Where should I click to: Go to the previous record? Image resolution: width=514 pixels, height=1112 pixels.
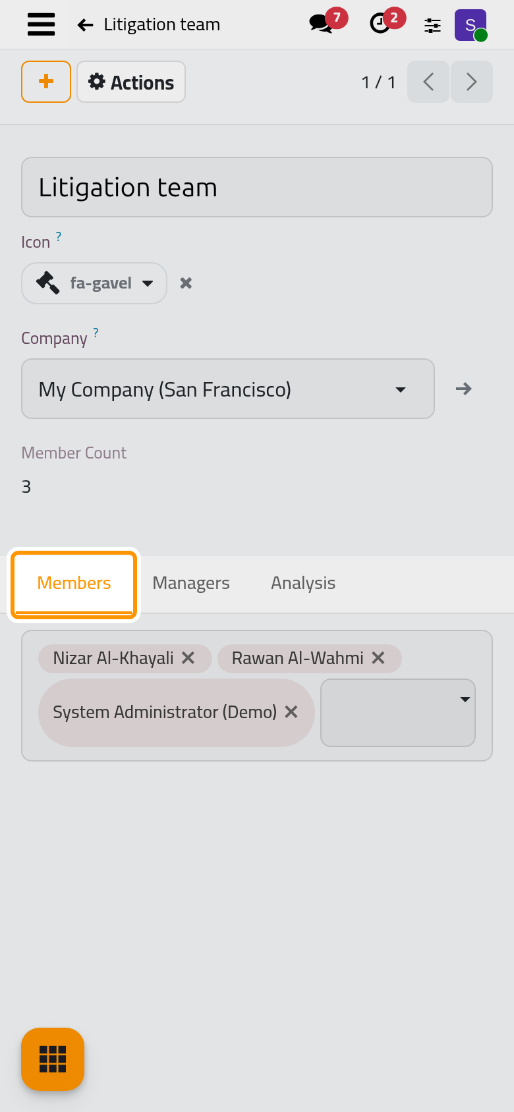(428, 82)
